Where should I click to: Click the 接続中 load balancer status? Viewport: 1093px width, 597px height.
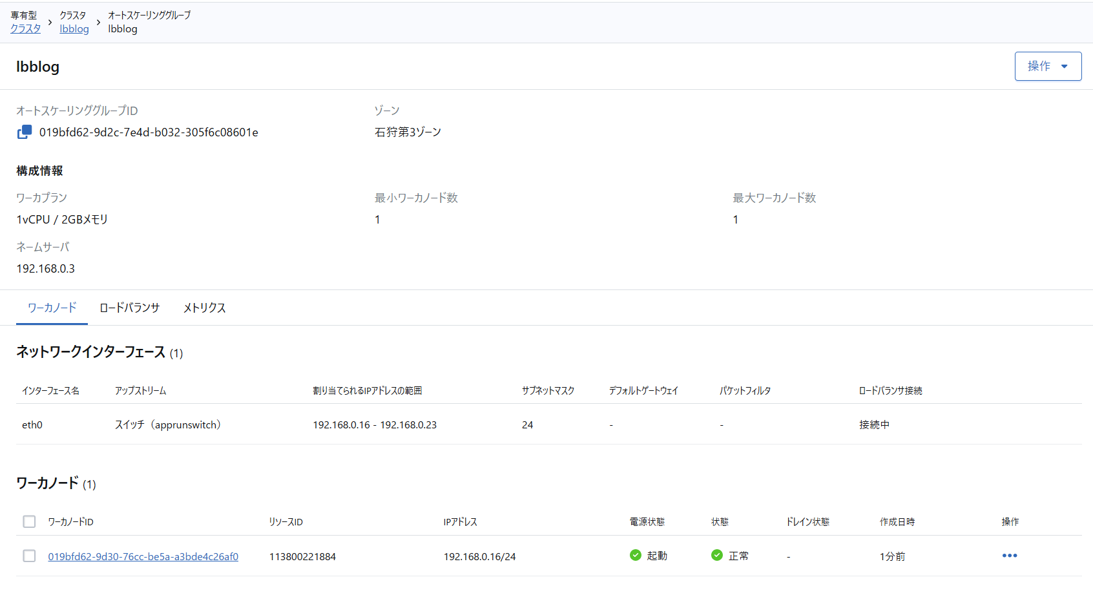pyautogui.click(x=874, y=424)
